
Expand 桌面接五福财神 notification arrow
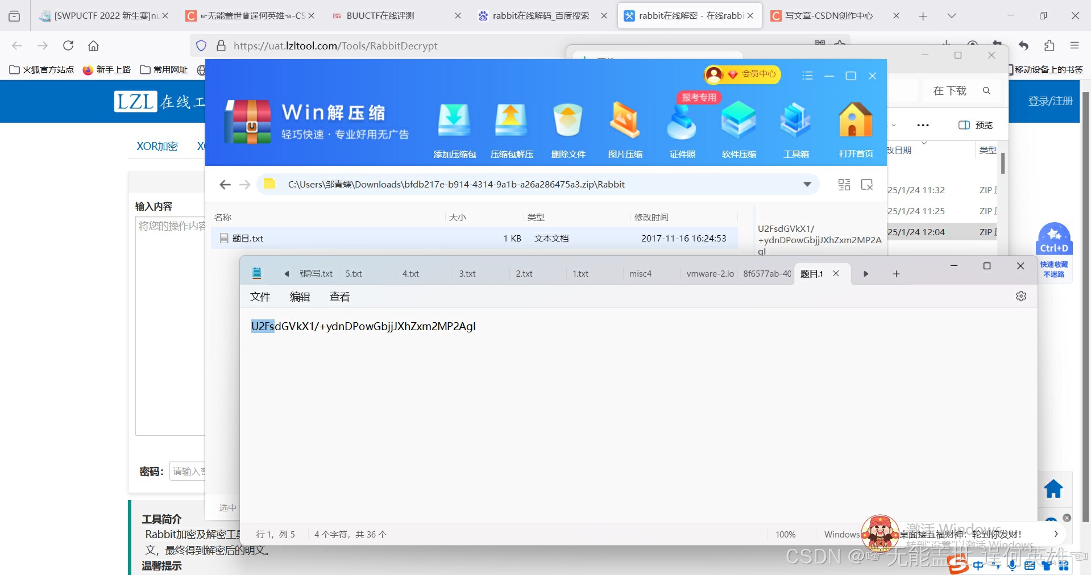(1056, 534)
